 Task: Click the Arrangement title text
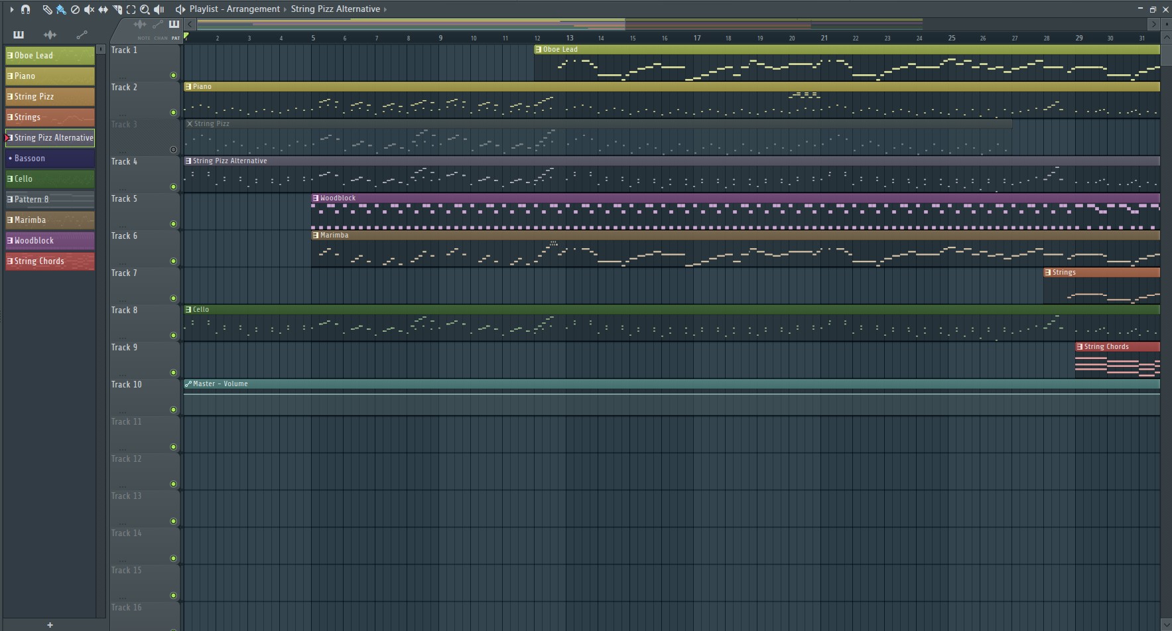(253, 9)
